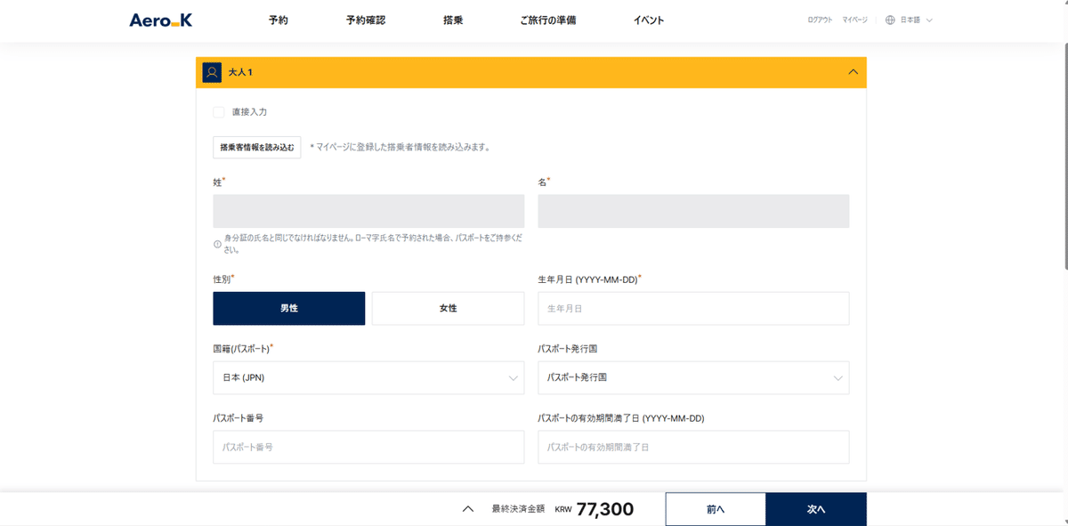The image size is (1068, 526).
Task: Click the 最終決済金額 label
Action: [x=517, y=509]
